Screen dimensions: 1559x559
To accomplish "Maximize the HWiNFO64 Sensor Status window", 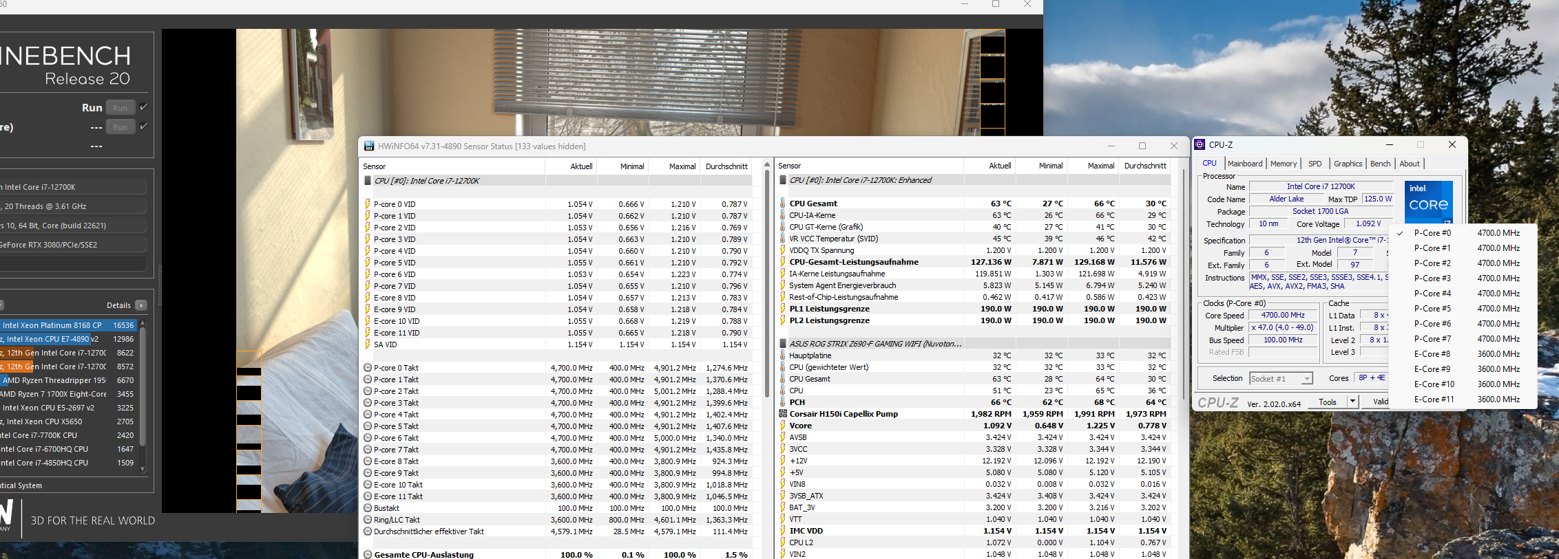I will (x=1142, y=146).
